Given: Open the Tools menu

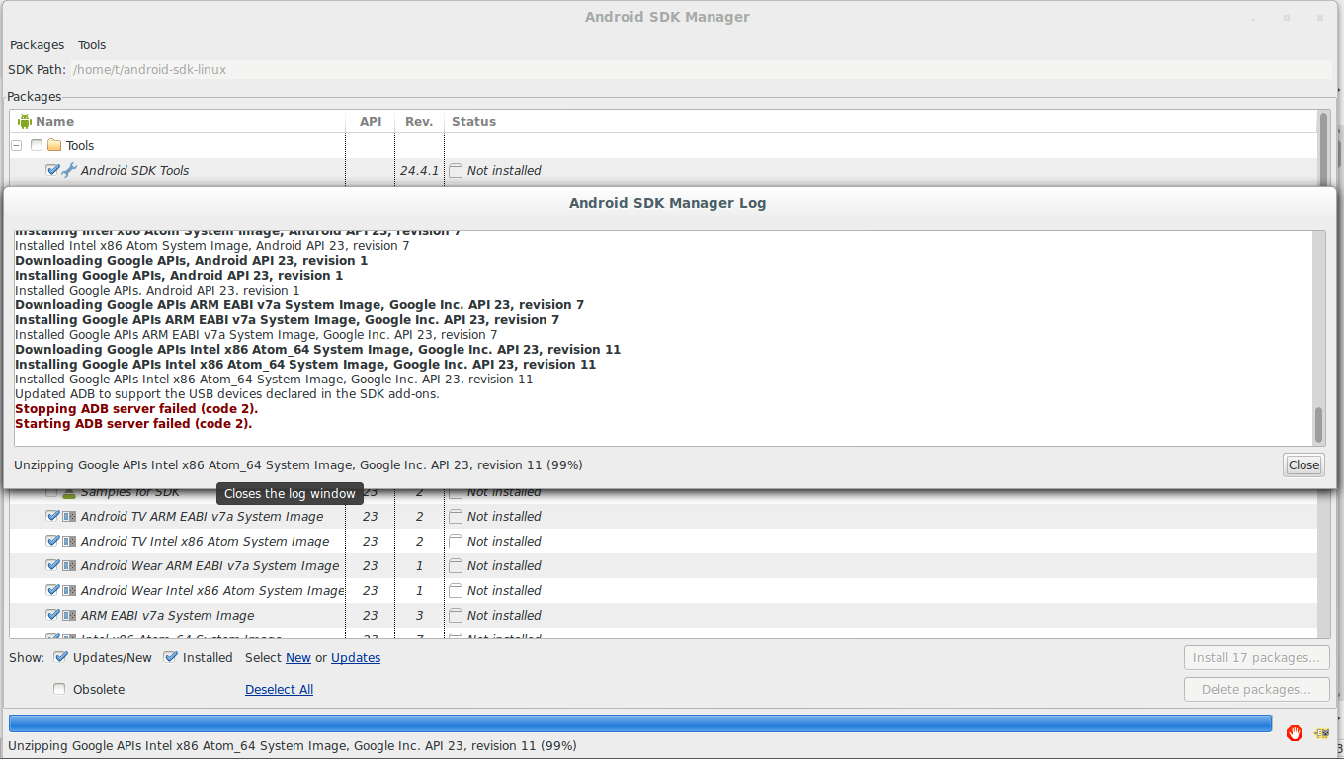Looking at the screenshot, I should 92,45.
